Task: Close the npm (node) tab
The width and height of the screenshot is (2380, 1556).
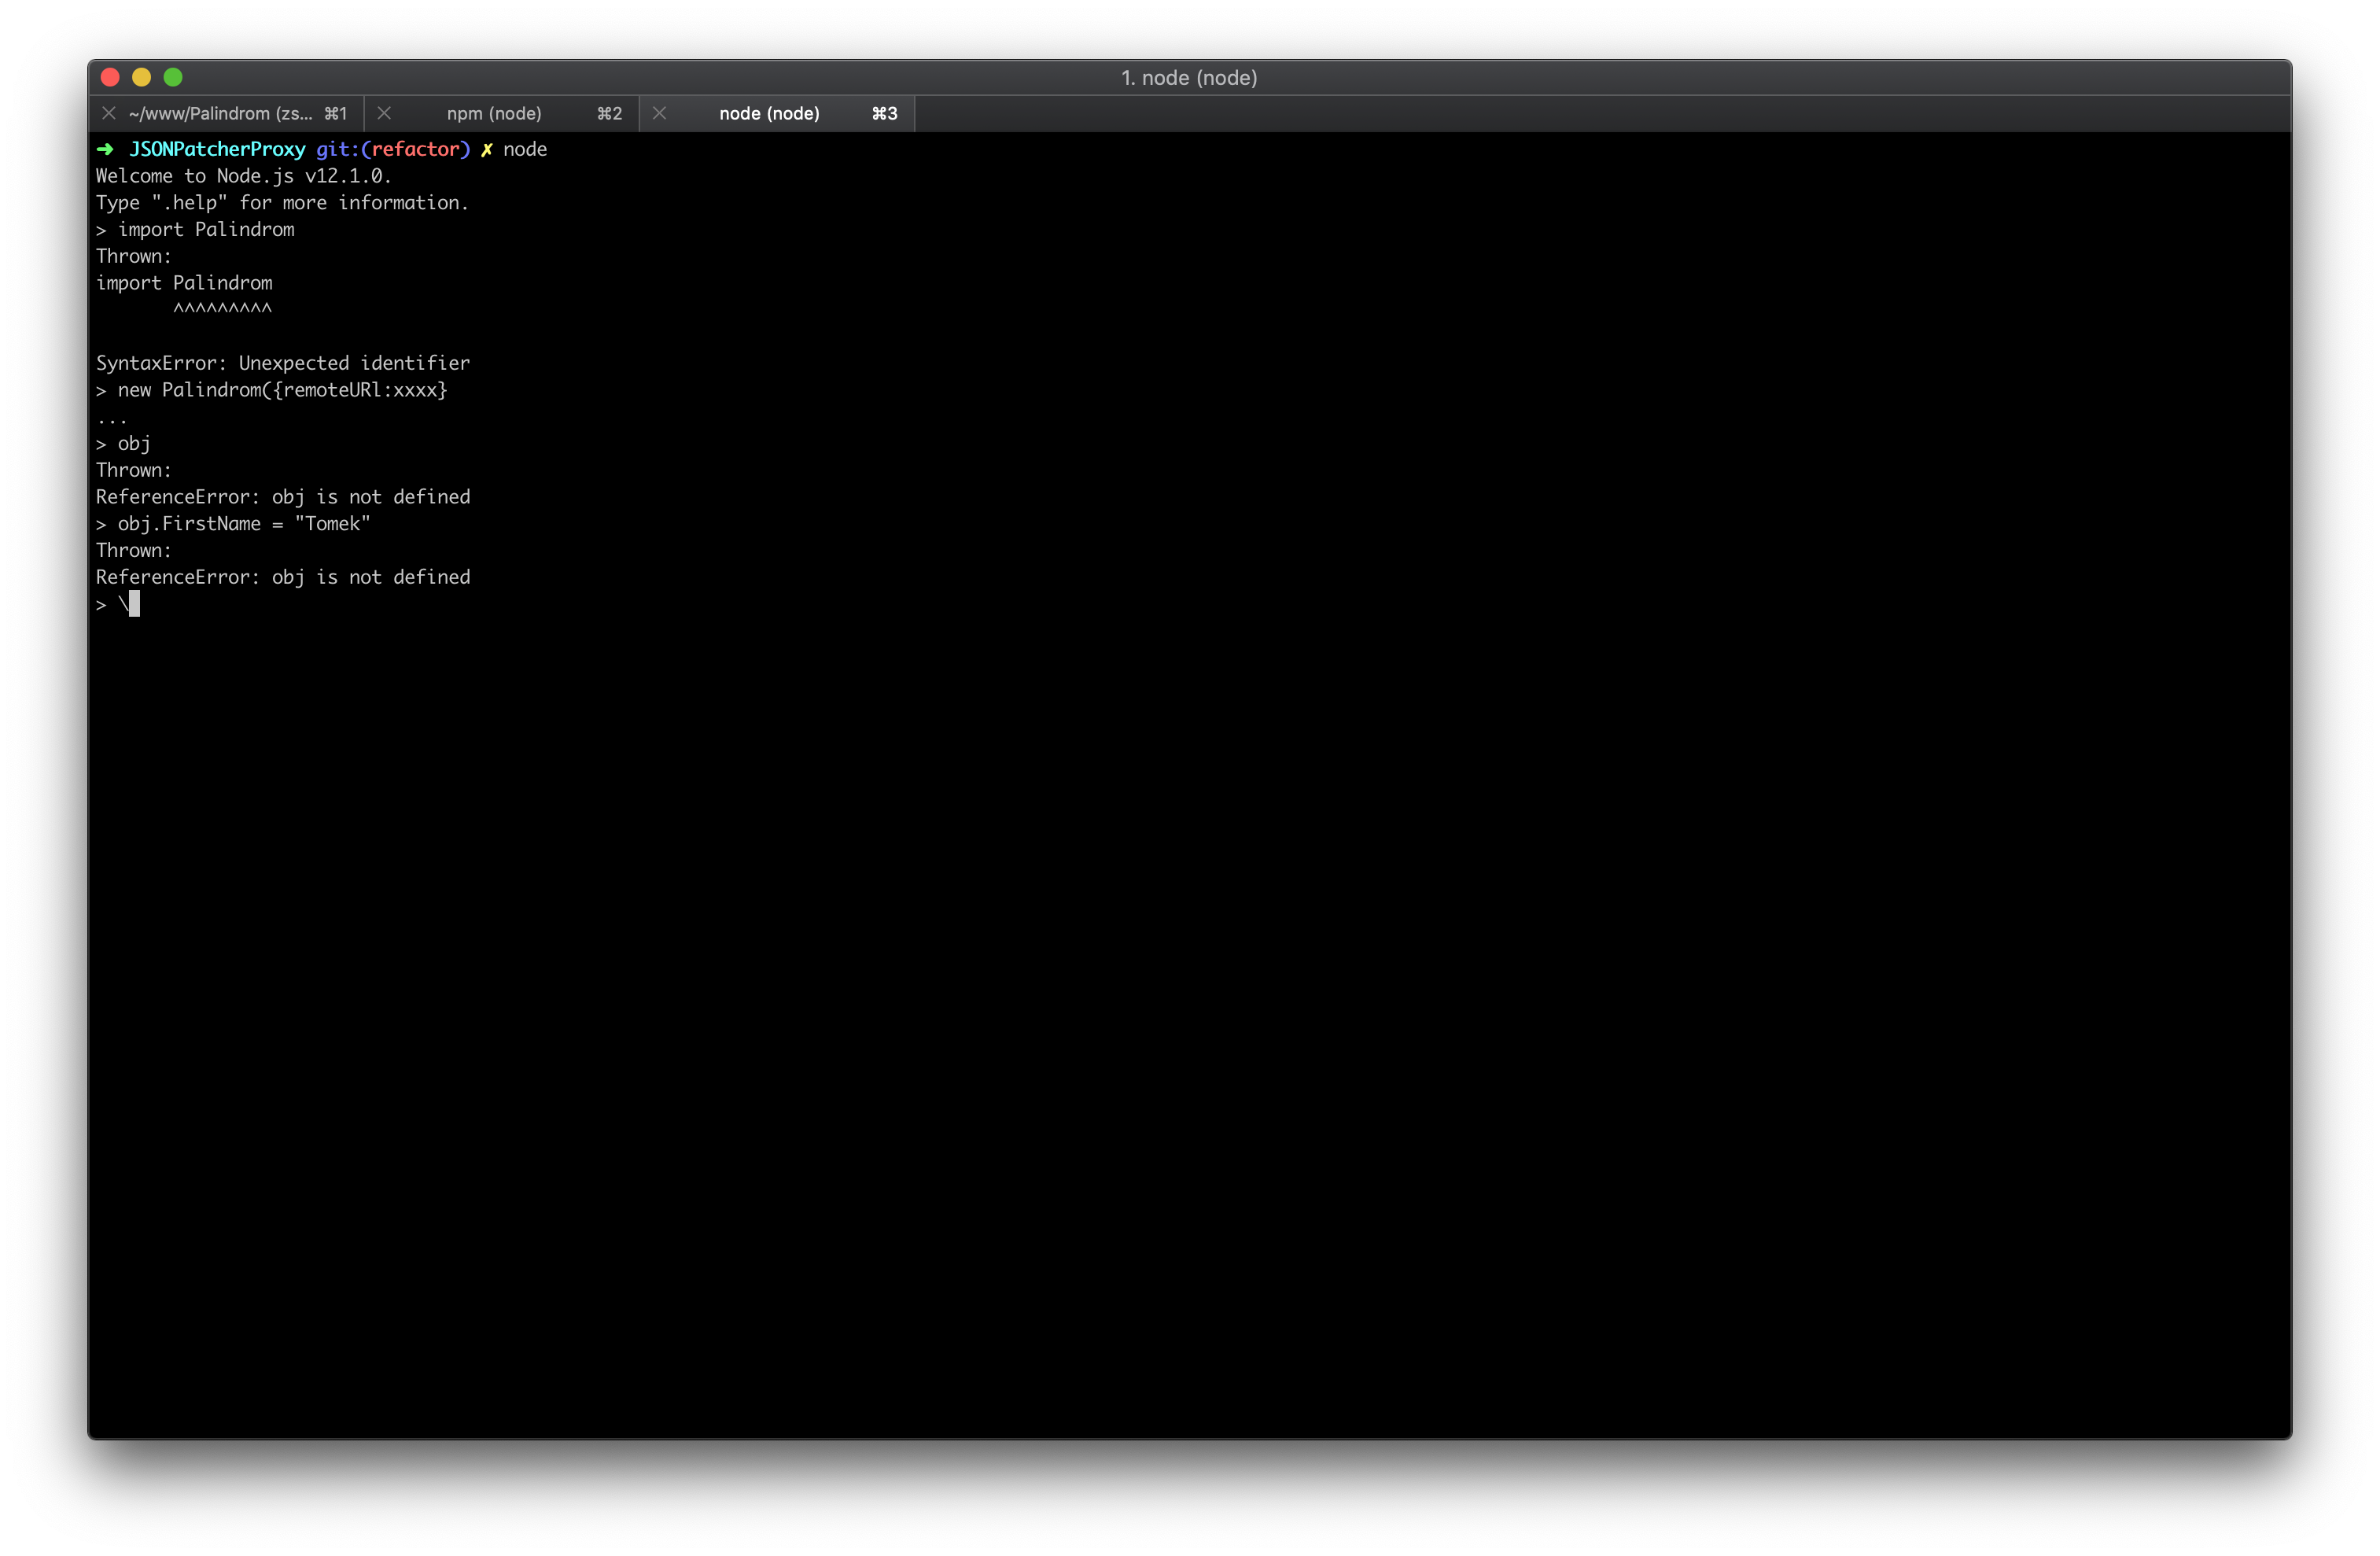Action: [384, 113]
